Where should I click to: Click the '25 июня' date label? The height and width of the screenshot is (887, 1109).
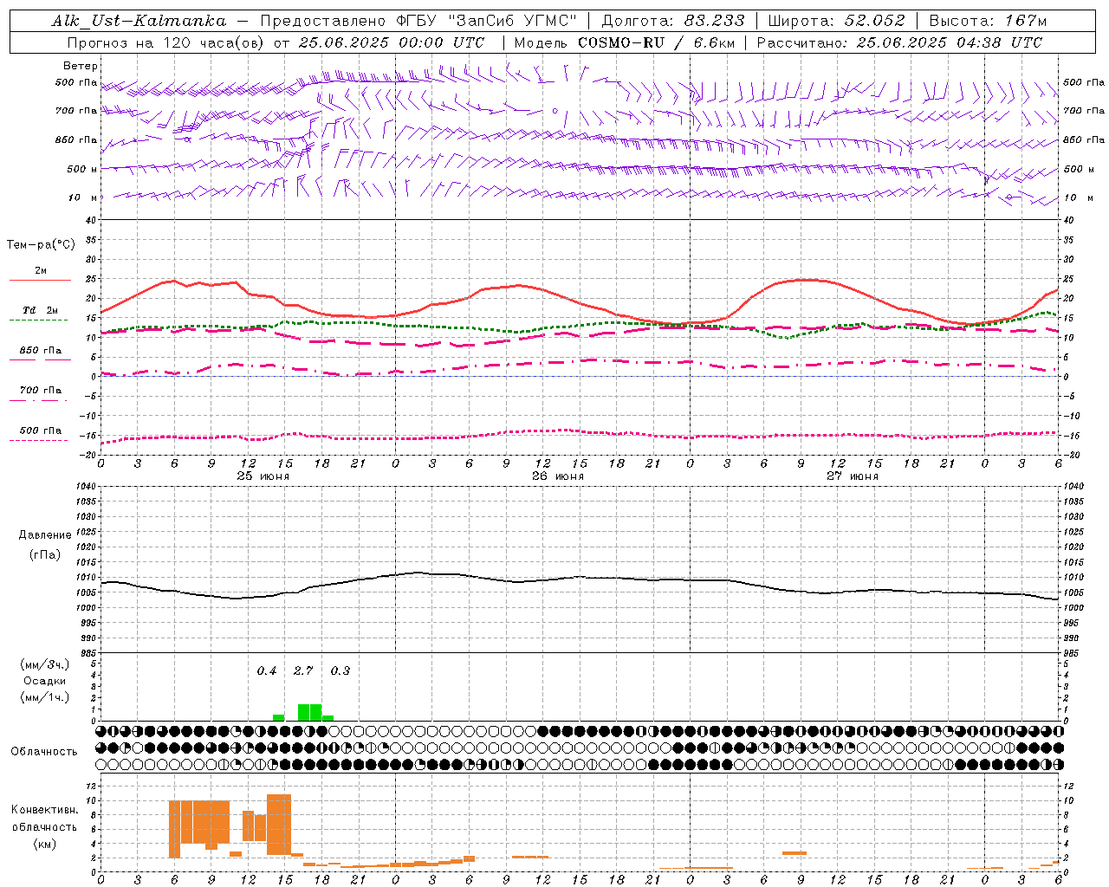pyautogui.click(x=263, y=476)
